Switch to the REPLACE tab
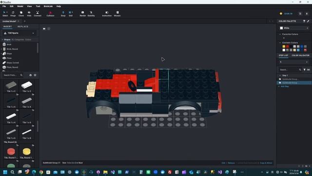The width and height of the screenshot is (312, 176). (23, 26)
